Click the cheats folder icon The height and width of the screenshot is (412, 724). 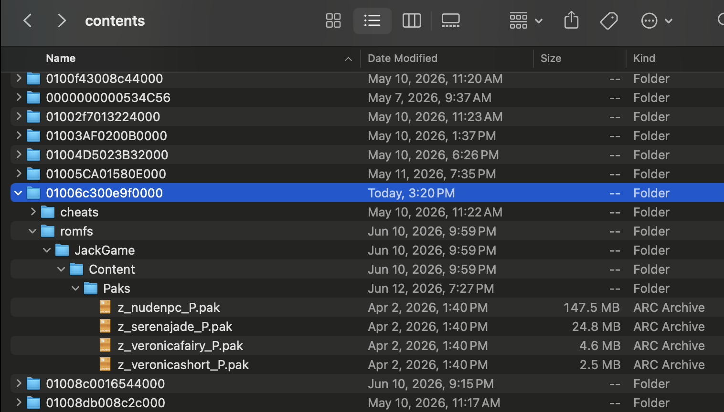coord(48,212)
